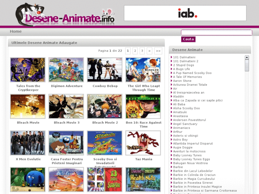
Task: Open Digimon Adventure thumbnail image
Action: [66, 70]
